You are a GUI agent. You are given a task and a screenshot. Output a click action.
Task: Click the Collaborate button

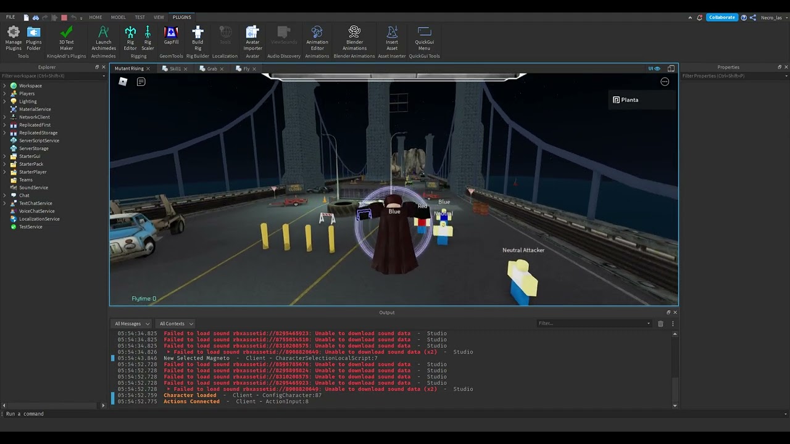tap(721, 17)
